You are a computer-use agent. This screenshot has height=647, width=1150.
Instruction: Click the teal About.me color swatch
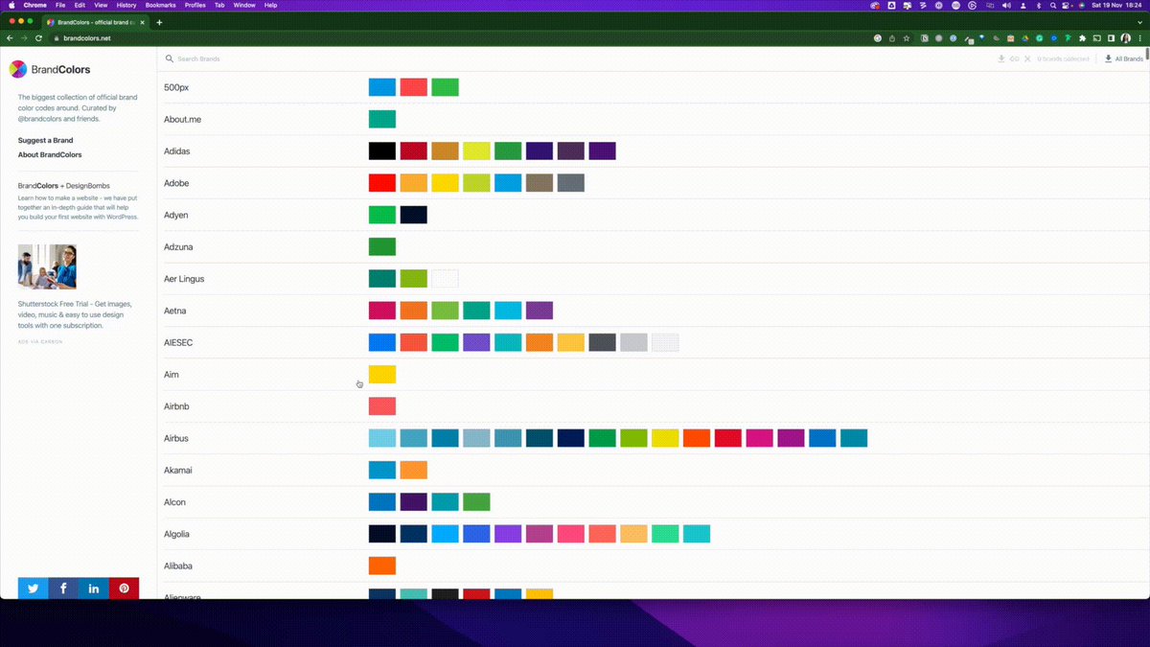tap(382, 120)
